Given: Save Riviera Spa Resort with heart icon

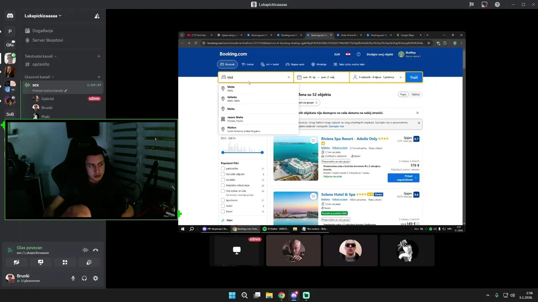Looking at the screenshot, I should click(313, 141).
